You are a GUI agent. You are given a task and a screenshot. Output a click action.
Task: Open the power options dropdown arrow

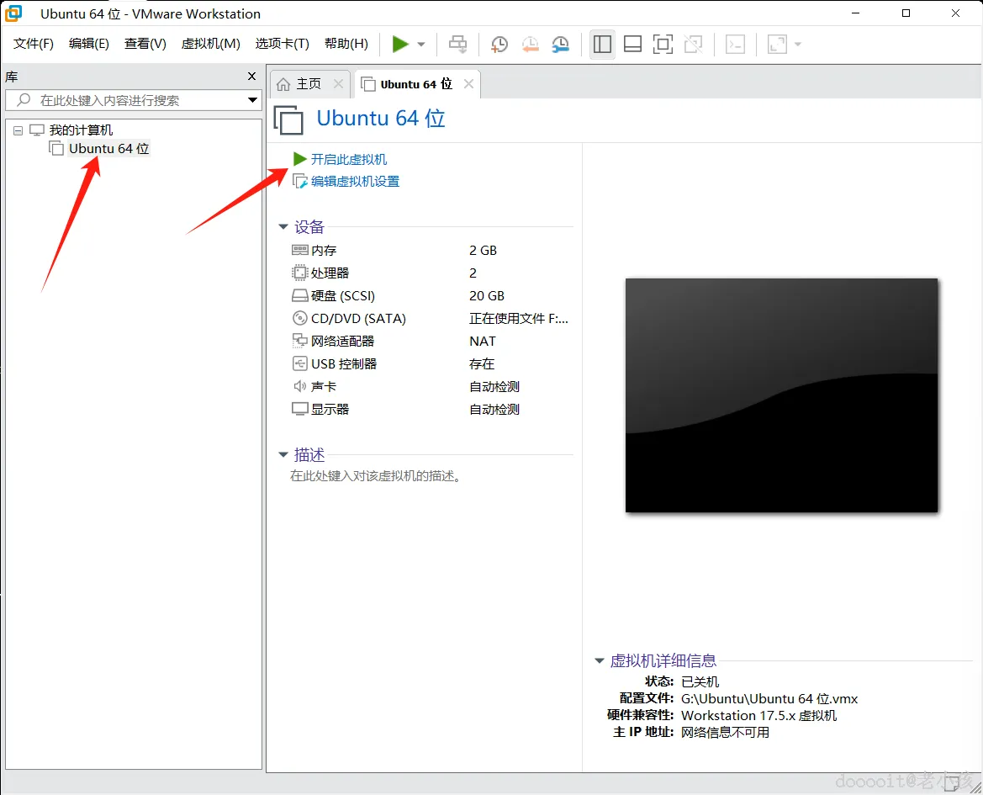[421, 45]
